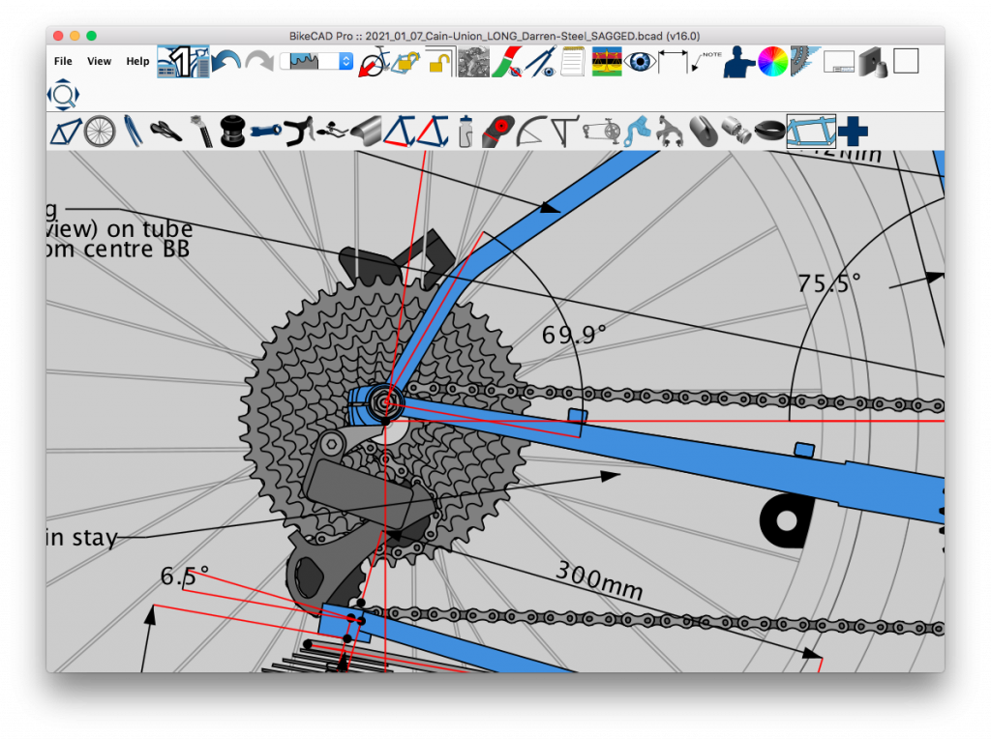Open the File menu
The width and height of the screenshot is (991, 739).
63,61
